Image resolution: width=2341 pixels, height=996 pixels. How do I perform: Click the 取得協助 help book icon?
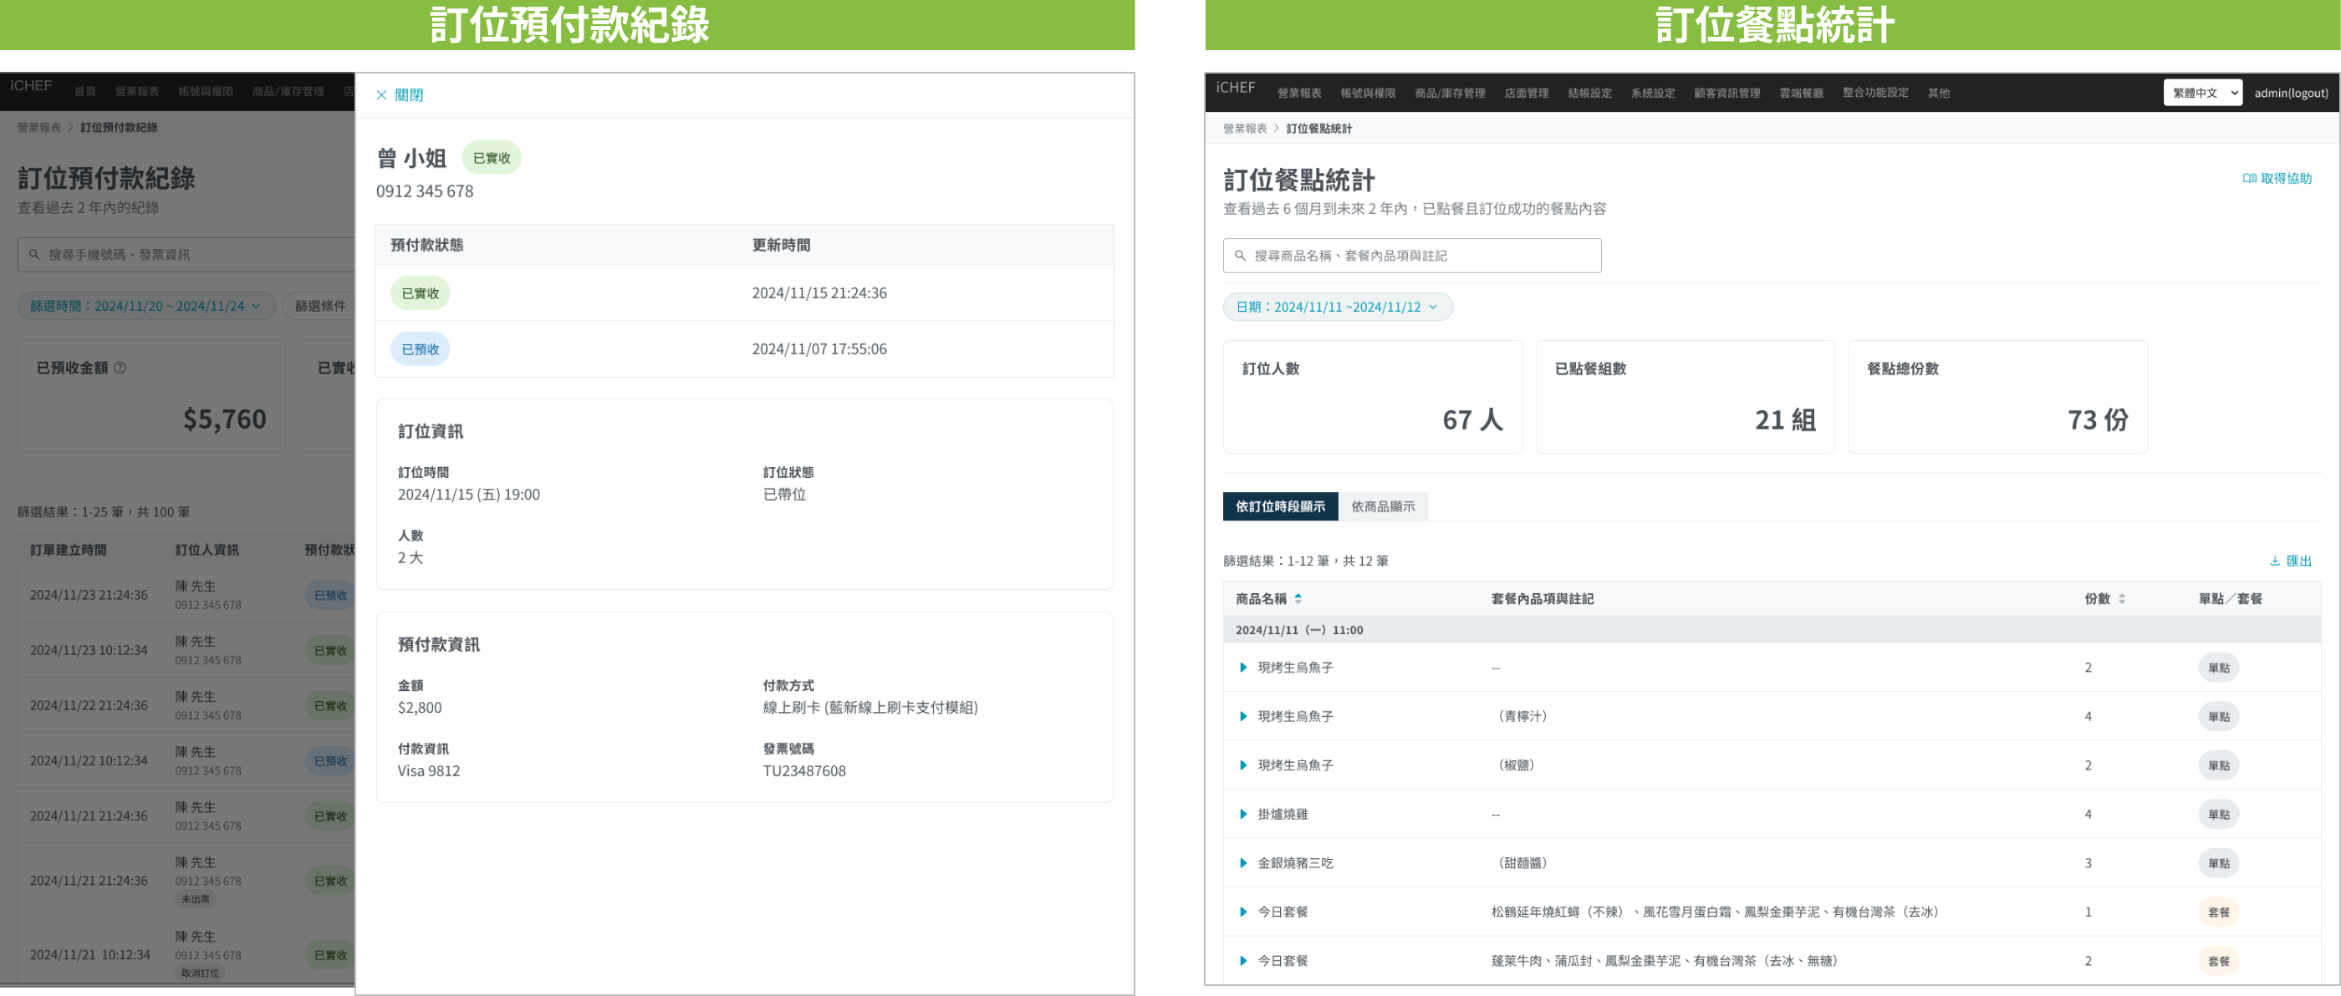(2248, 179)
